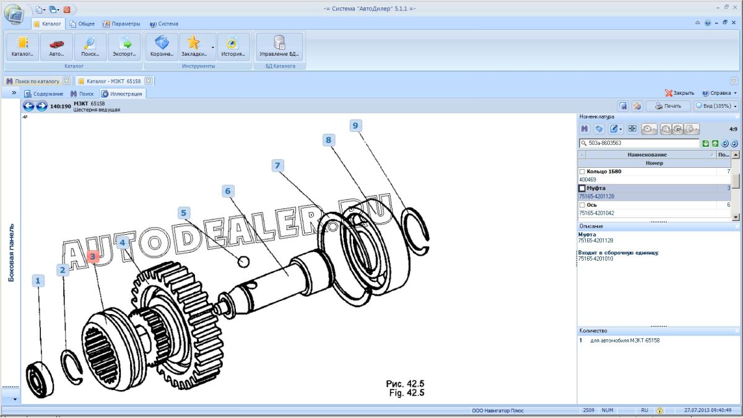The height and width of the screenshot is (418, 743).
Task: Click the bookmark star icon beside Печать
Action: tap(637, 106)
